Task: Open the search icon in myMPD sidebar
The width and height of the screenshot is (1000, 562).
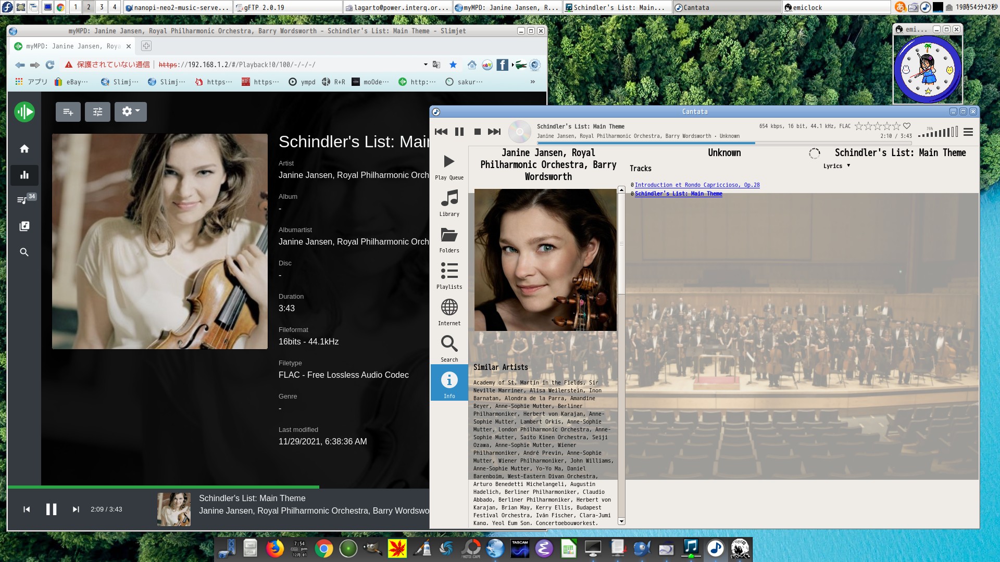Action: click(24, 252)
